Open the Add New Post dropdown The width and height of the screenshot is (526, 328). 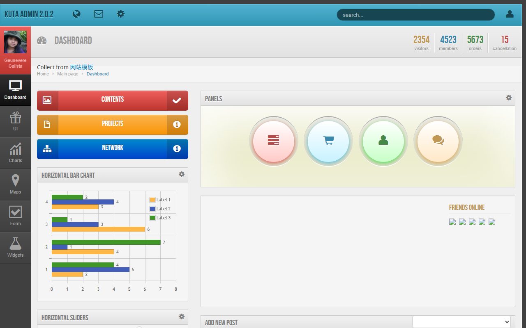pos(461,322)
